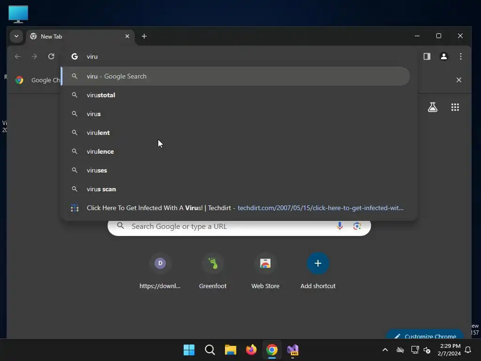The width and height of the screenshot is (481, 361).
Task: Choose the 'virulence' suggestion
Action: tap(236, 151)
